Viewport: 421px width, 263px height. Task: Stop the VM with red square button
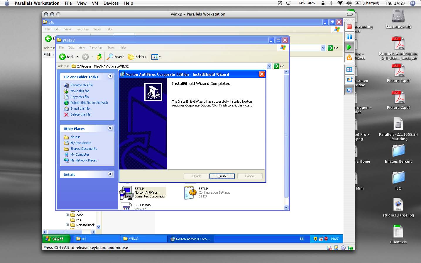click(x=349, y=27)
